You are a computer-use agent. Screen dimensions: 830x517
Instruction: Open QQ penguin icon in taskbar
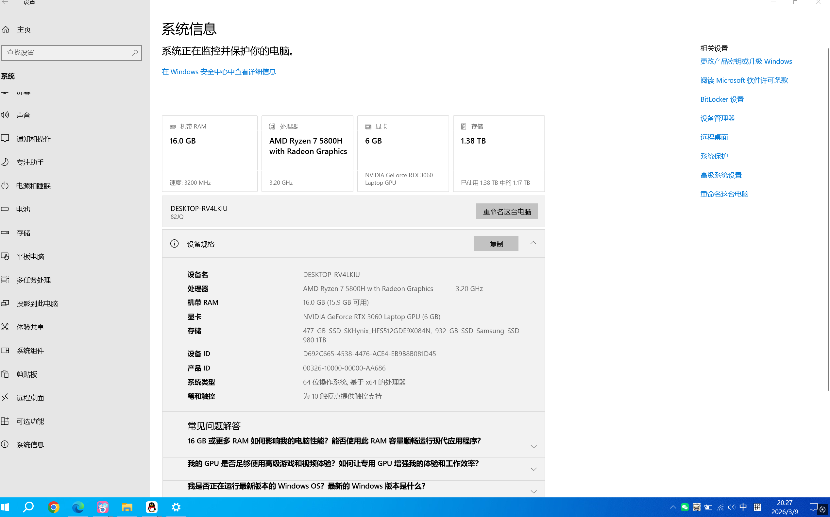point(151,507)
